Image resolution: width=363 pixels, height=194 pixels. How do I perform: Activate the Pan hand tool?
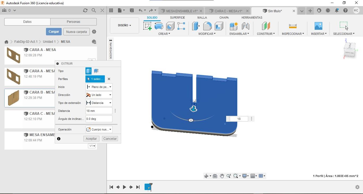point(222,176)
